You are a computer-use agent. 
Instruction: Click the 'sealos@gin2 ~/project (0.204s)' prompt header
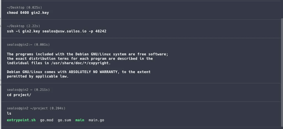point(36,108)
